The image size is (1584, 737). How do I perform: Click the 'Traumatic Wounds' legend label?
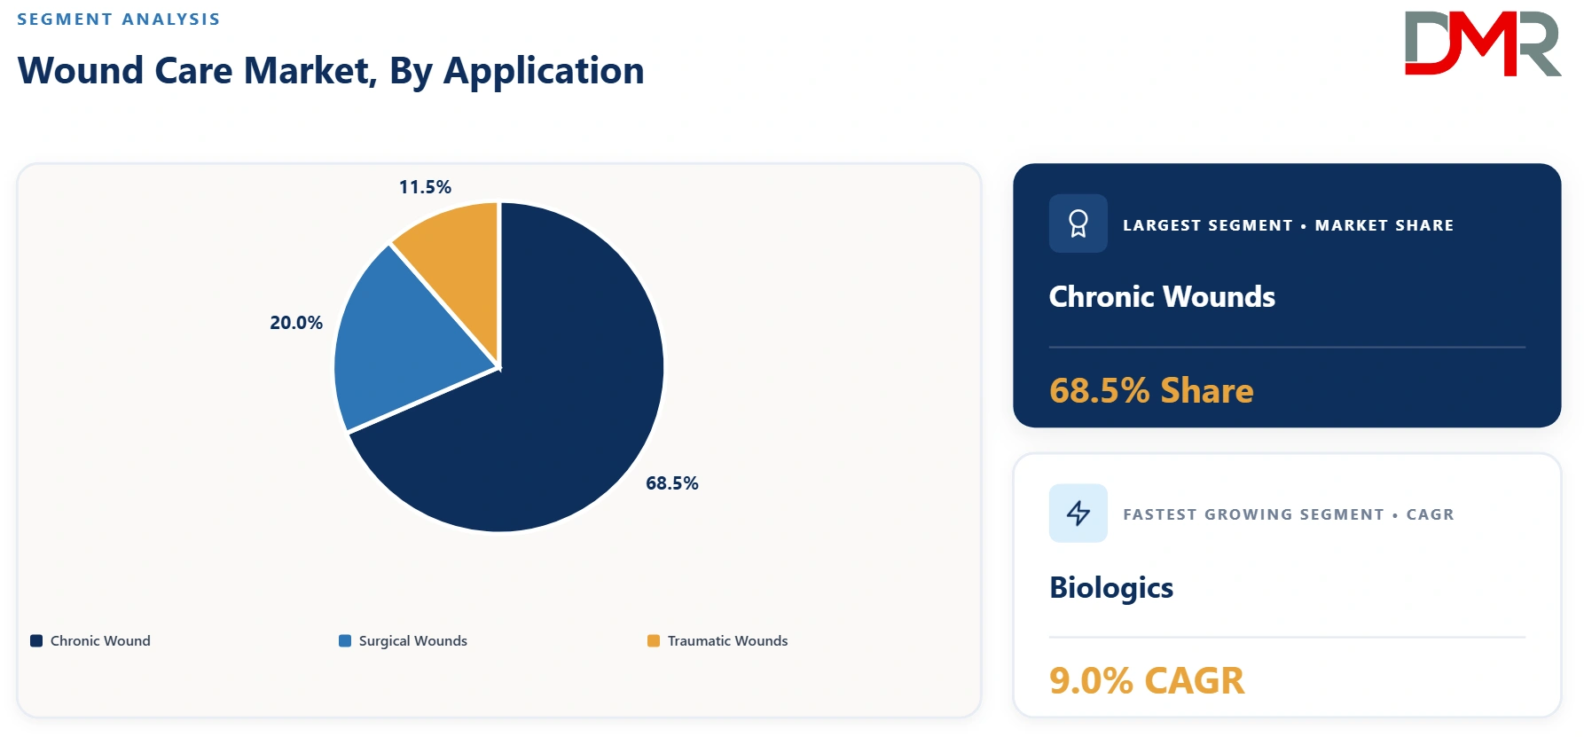[727, 640]
